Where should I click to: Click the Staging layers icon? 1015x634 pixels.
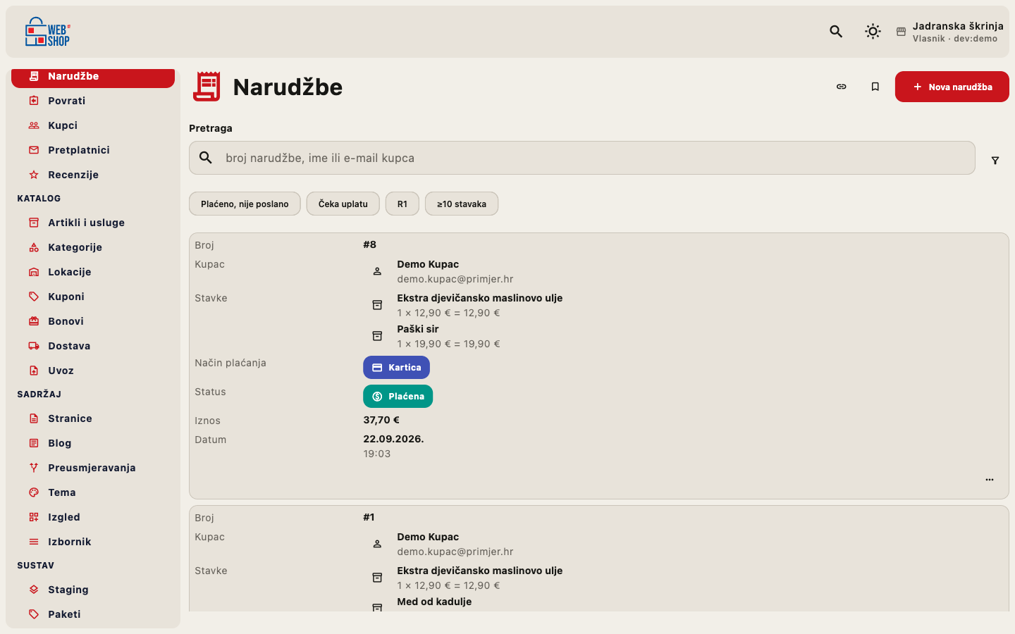pyautogui.click(x=34, y=590)
